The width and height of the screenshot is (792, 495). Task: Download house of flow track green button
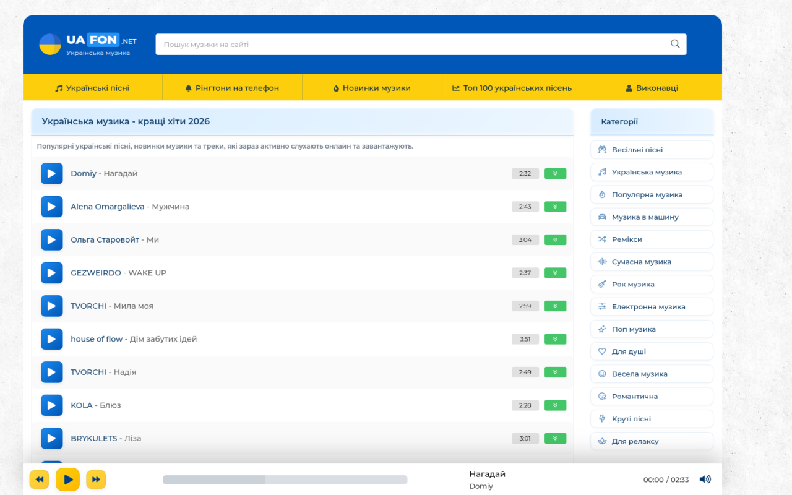point(555,339)
